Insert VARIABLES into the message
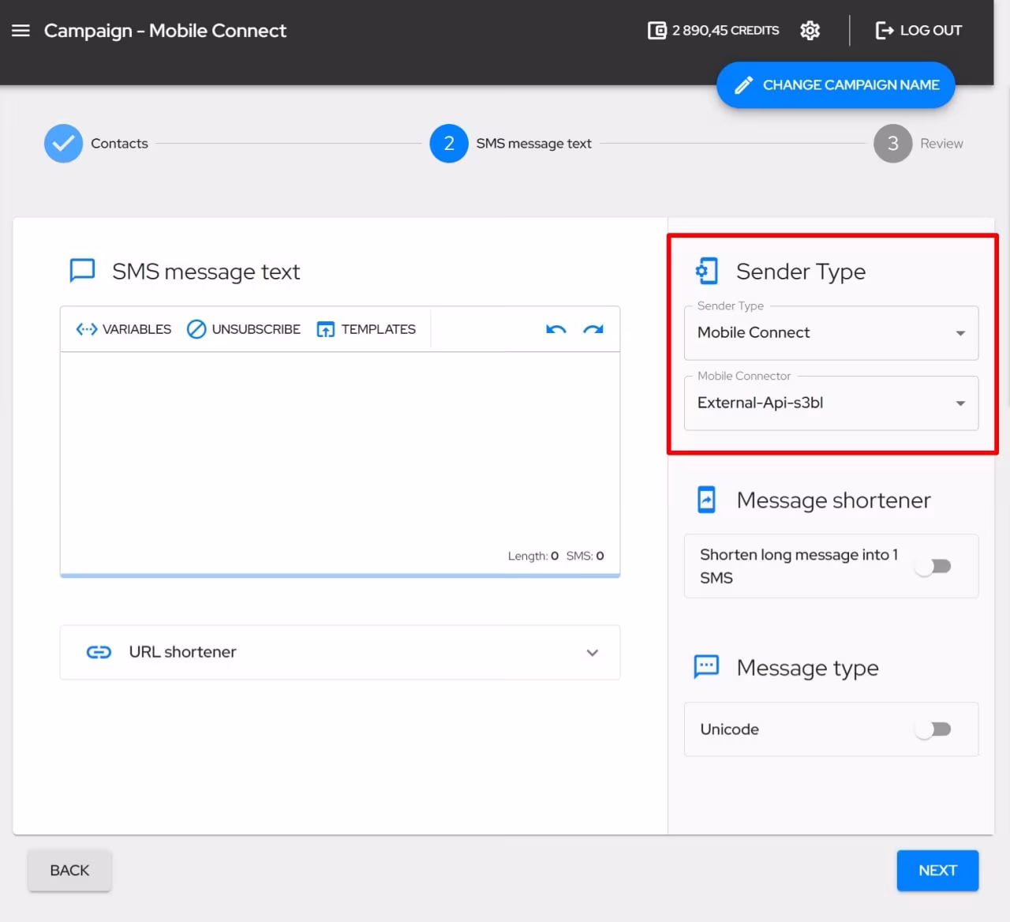 pyautogui.click(x=123, y=329)
